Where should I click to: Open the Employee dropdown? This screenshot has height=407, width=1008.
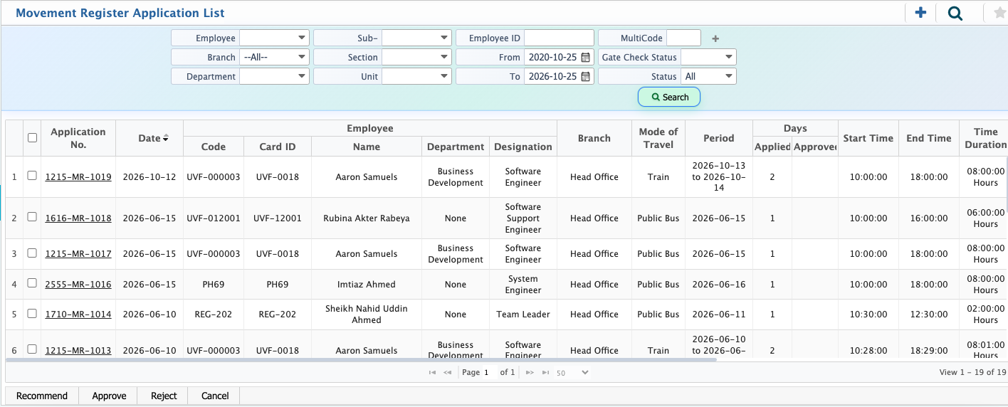[274, 38]
